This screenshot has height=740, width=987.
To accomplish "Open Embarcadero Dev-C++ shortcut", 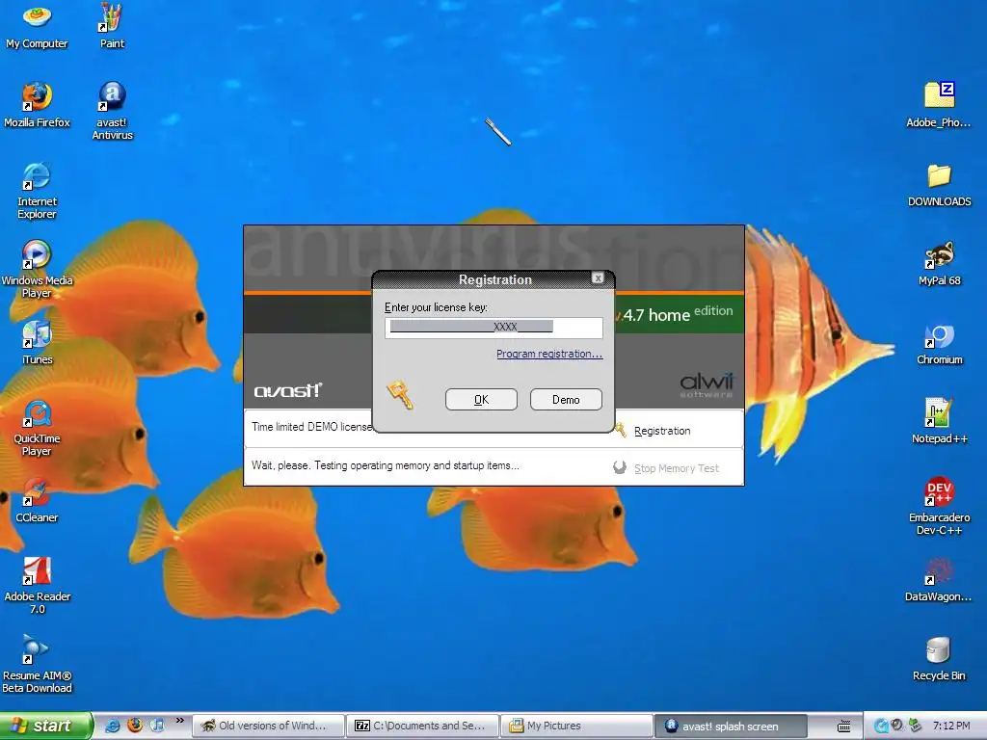I will pyautogui.click(x=939, y=507).
